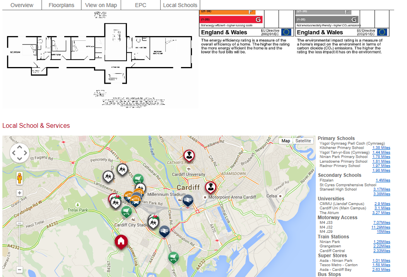Click St Cyres Comprehensive School text

(348, 185)
